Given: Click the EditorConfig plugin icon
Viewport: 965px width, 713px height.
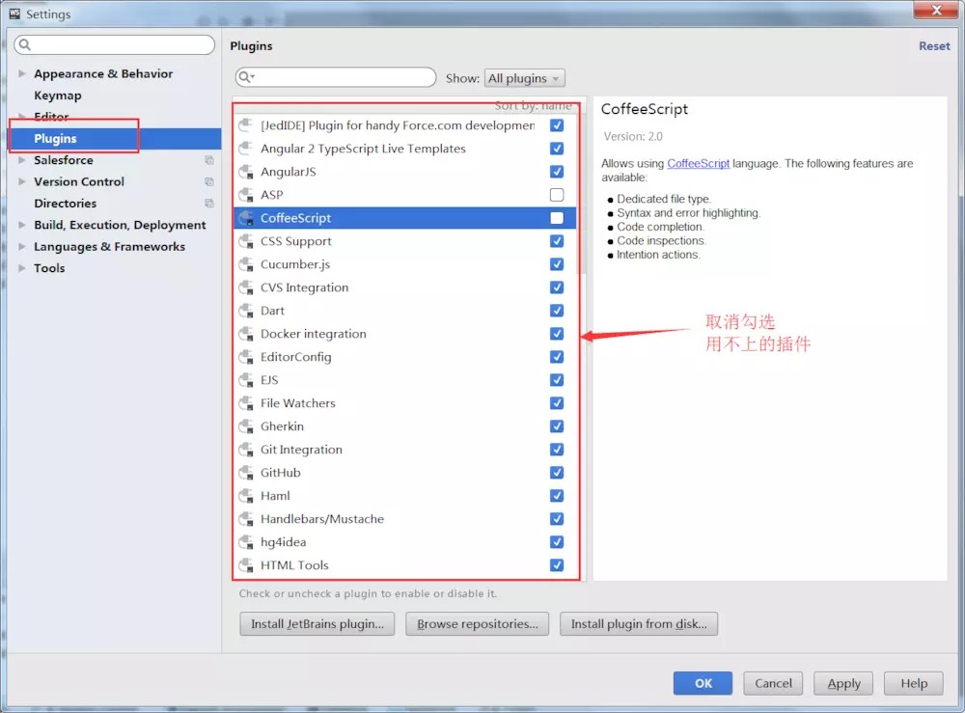Looking at the screenshot, I should tap(246, 357).
